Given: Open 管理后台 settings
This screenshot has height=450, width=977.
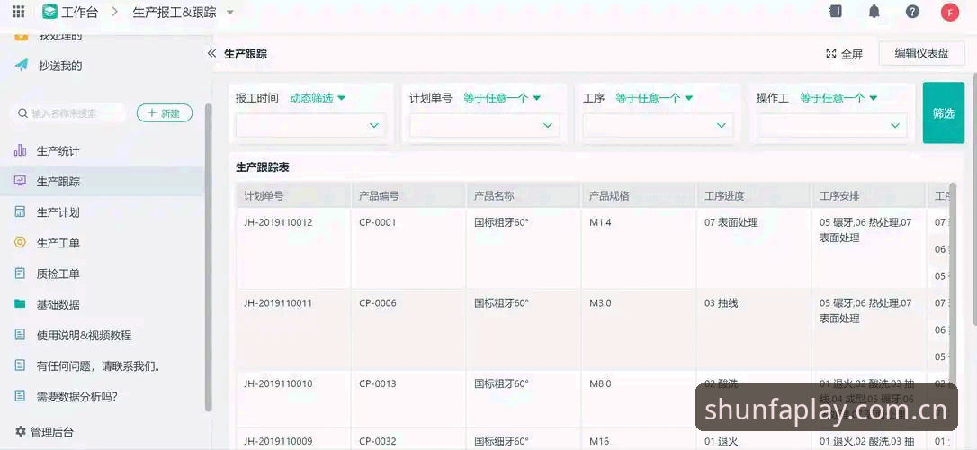Looking at the screenshot, I should tap(51, 432).
